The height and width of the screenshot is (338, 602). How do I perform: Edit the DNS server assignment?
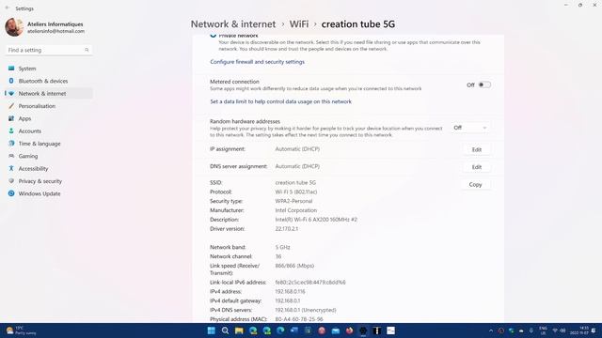477,167
